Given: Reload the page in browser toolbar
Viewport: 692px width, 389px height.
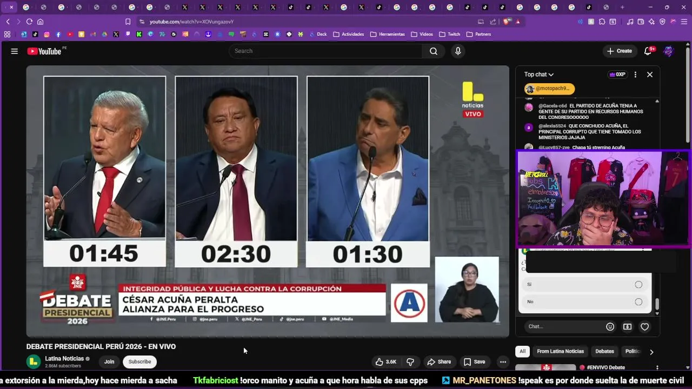Looking at the screenshot, I should point(29,22).
